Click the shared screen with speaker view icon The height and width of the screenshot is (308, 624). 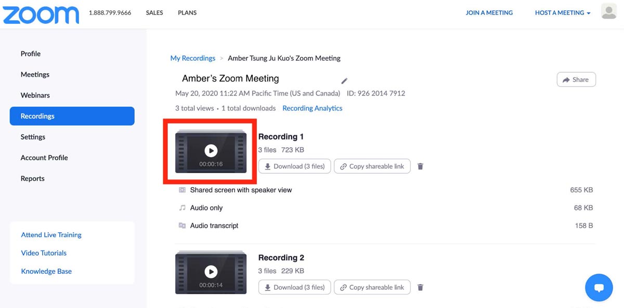pyautogui.click(x=182, y=190)
